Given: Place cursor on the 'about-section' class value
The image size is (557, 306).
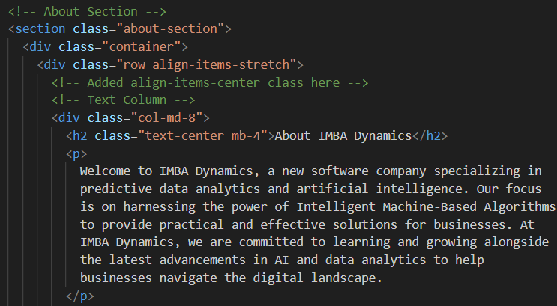Looking at the screenshot, I should click(170, 28).
